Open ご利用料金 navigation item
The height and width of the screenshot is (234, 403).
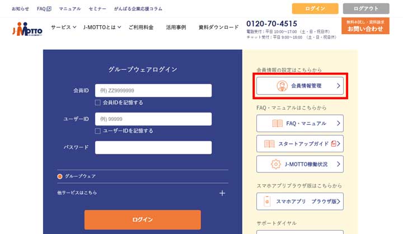click(x=141, y=27)
